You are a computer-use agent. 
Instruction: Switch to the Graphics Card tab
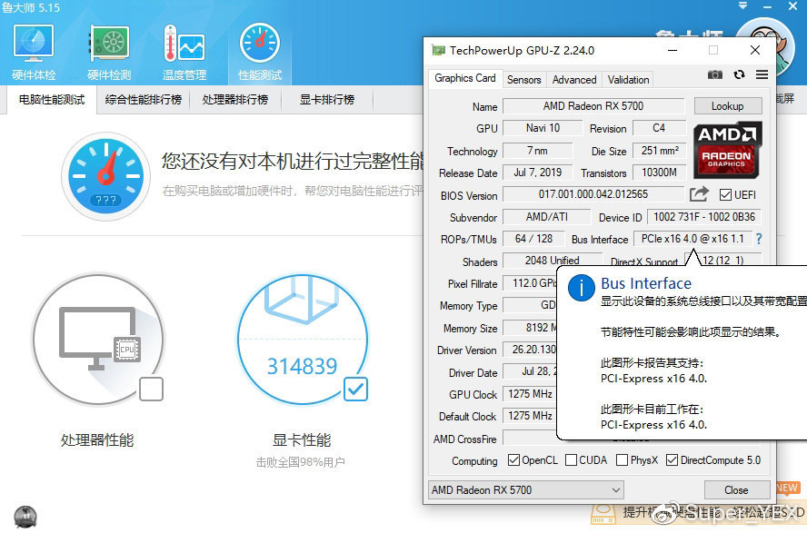[464, 78]
